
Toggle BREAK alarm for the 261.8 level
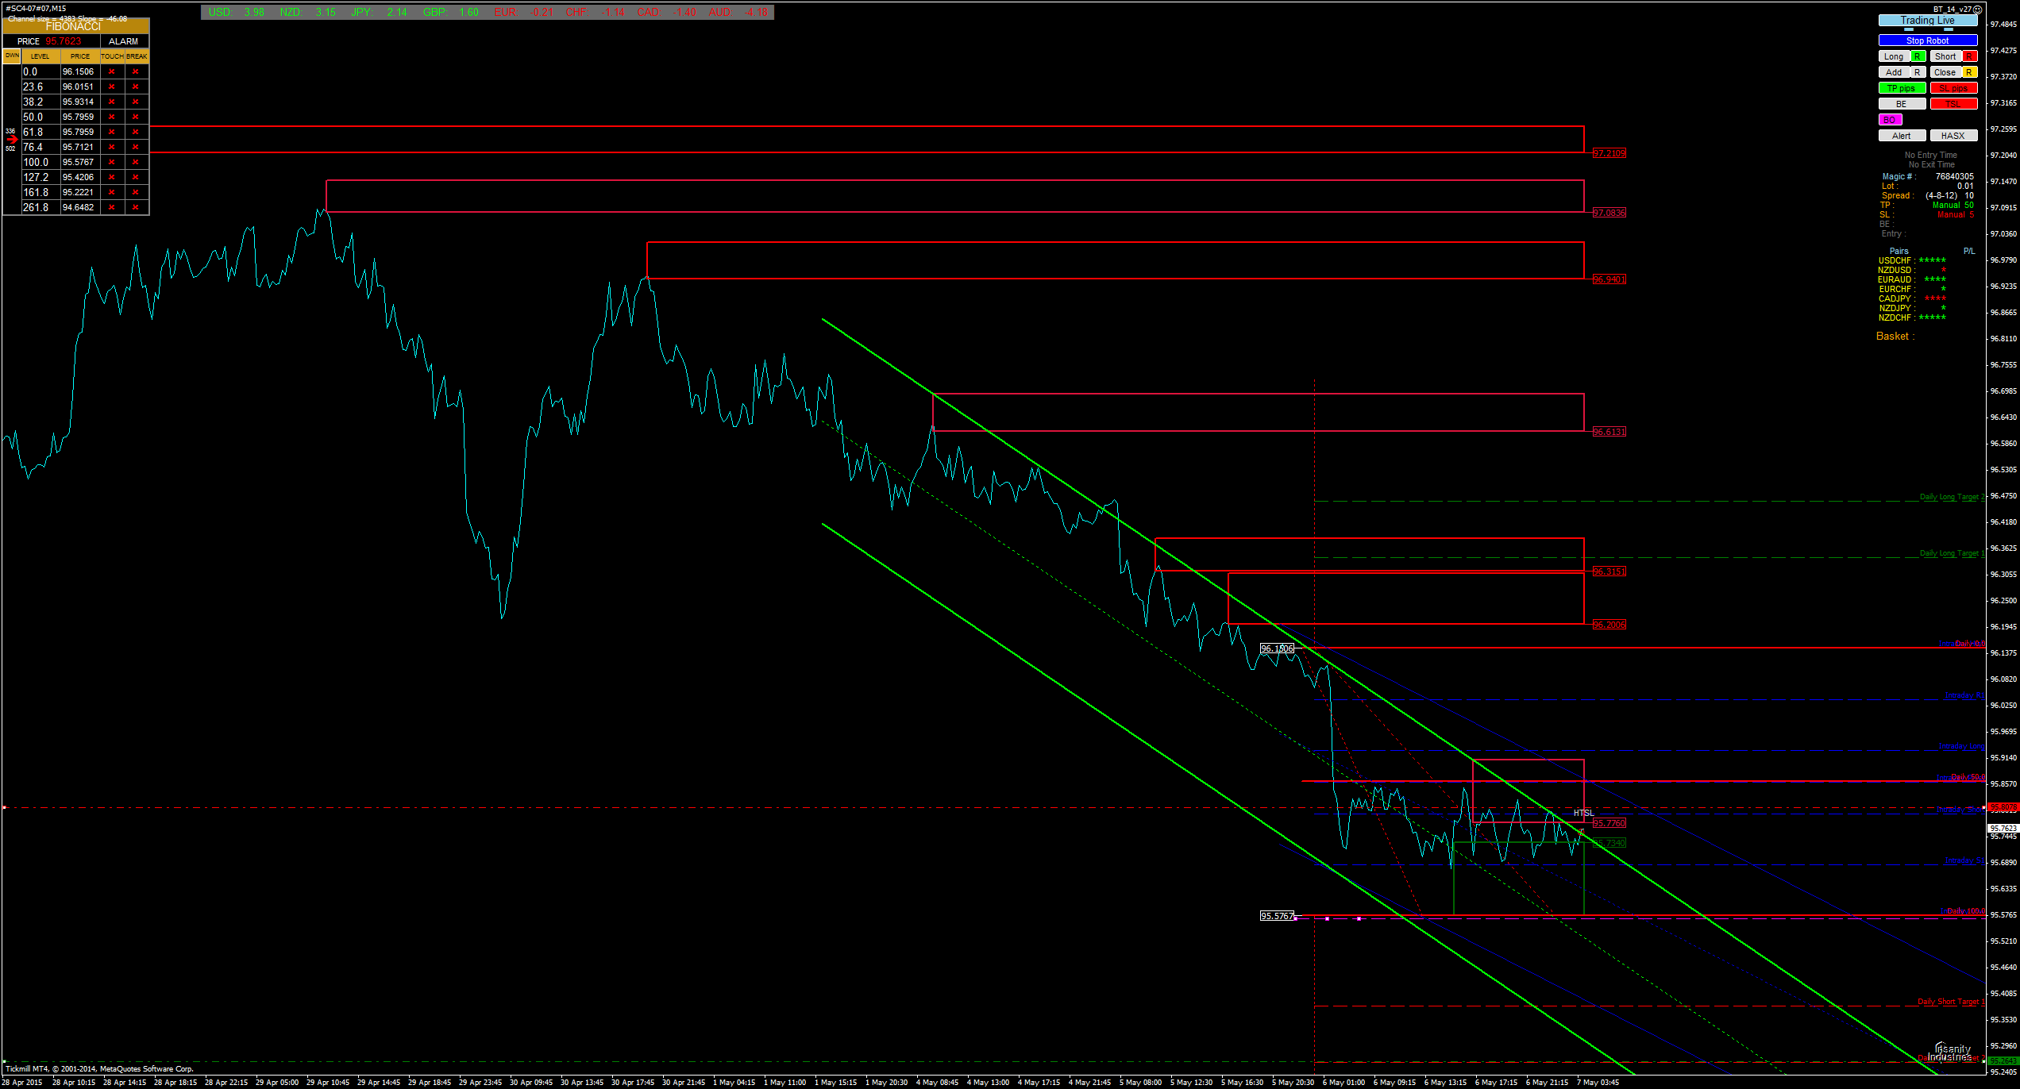coord(136,207)
